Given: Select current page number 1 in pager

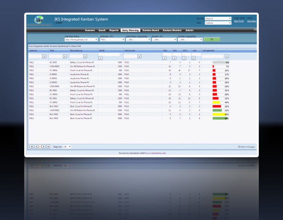Looking at the screenshot, I should [40, 146].
